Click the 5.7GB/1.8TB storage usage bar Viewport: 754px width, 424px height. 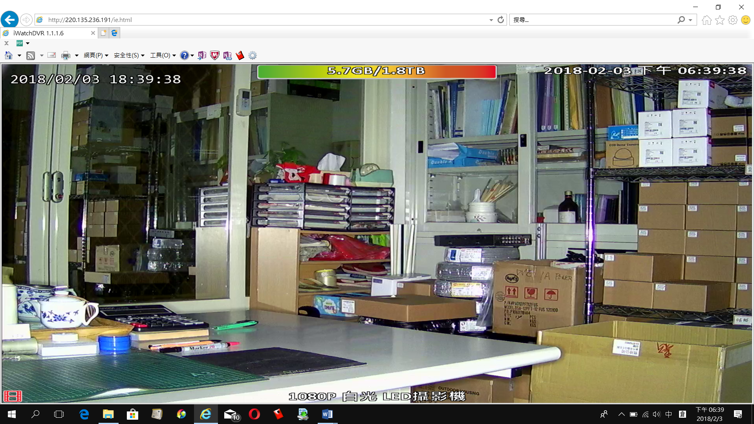pyautogui.click(x=377, y=71)
